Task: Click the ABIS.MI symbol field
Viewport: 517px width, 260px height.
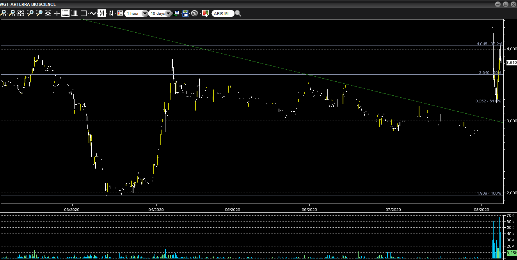Action: 223,13
